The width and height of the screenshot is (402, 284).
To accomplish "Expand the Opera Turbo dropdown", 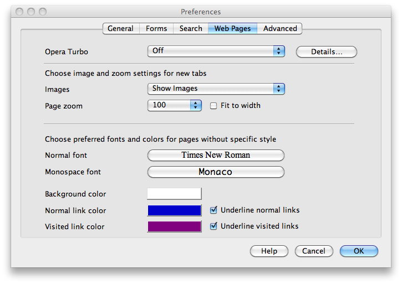I will point(216,51).
